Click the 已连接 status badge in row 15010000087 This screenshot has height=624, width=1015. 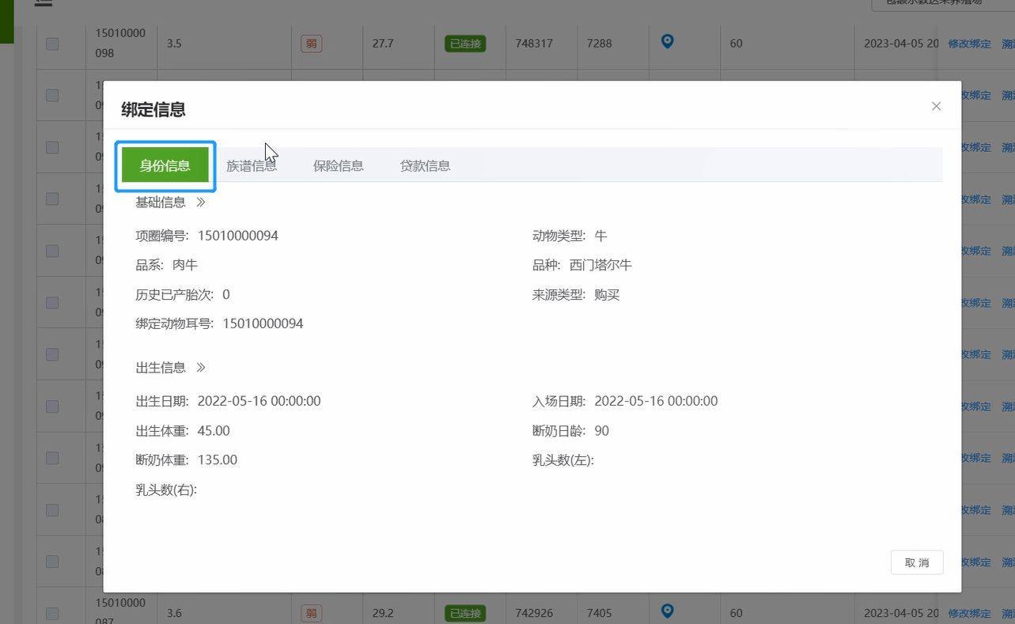coord(465,613)
